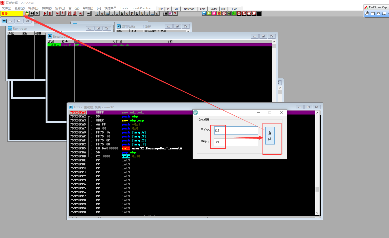Click 线程 column header in Run trace window
Image resolution: width=389 pixels, height=238 pixels.
(27, 33)
